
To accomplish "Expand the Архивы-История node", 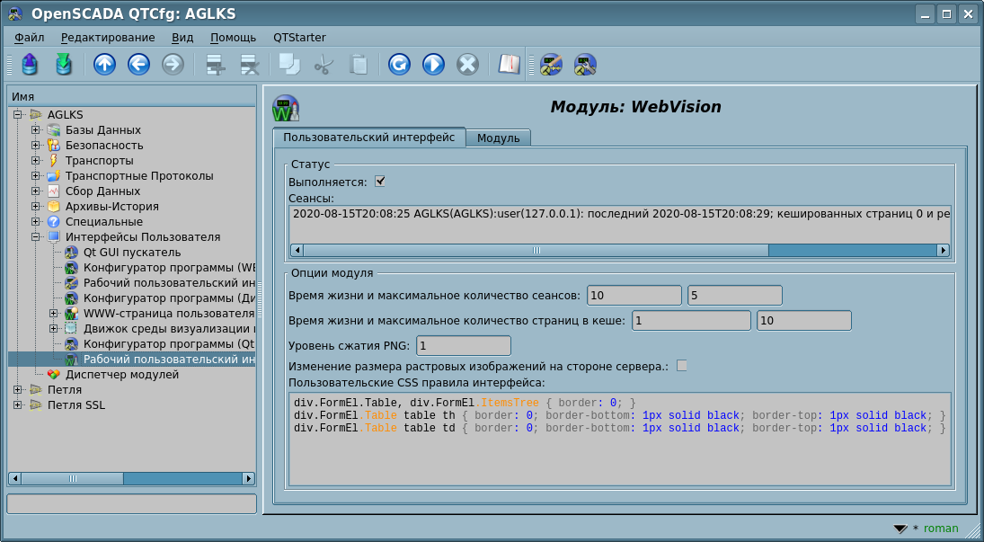I will 36,207.
